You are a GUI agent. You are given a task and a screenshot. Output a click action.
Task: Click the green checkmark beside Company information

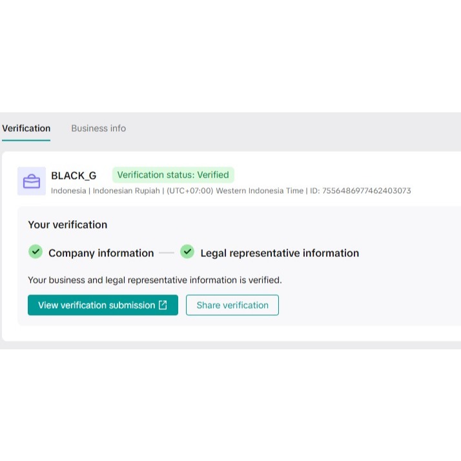35,252
